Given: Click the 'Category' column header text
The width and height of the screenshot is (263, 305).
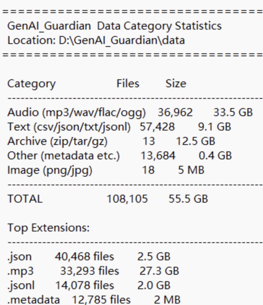Looking at the screenshot, I should click(31, 84).
